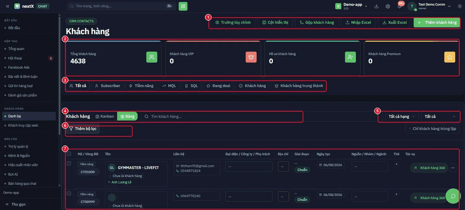
Task: Open the Tất cả hạng dropdown
Action: [x=402, y=116]
